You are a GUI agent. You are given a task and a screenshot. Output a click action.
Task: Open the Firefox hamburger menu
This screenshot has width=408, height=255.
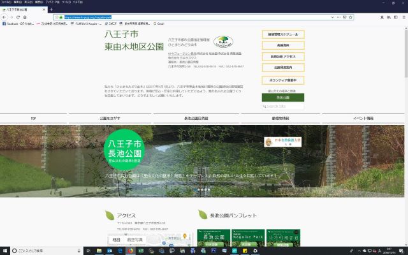point(402,17)
